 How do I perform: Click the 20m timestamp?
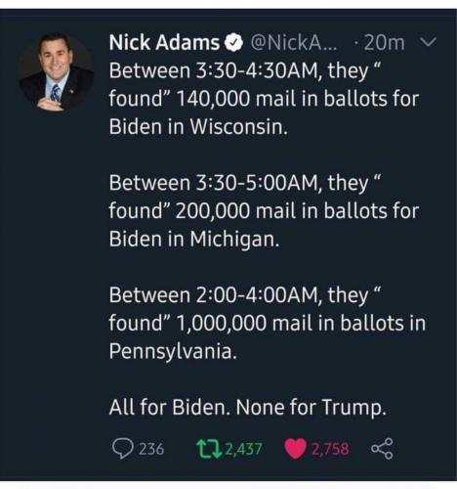[x=384, y=43]
